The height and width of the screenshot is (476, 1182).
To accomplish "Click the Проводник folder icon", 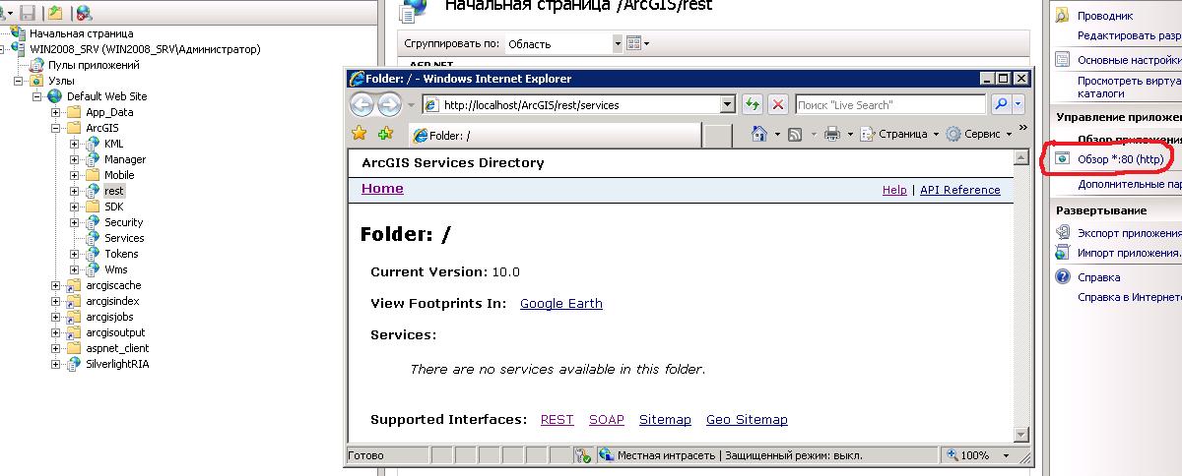I will 1063,16.
